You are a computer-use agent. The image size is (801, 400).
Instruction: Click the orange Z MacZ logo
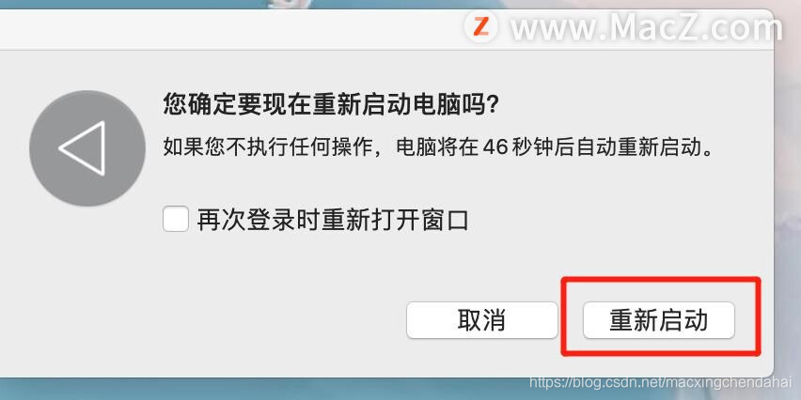point(481,27)
